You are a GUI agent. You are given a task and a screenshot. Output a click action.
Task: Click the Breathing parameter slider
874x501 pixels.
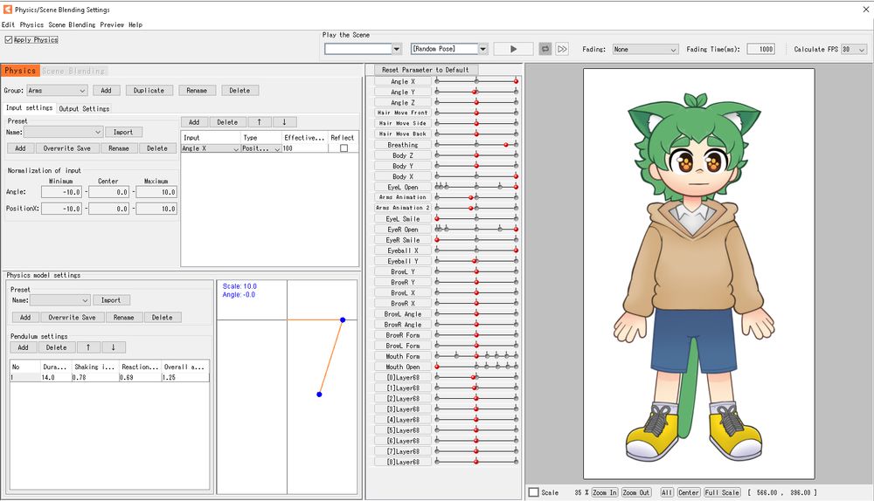[476, 145]
